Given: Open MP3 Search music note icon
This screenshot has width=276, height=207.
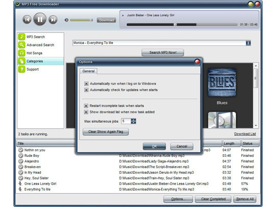Looking at the screenshot, I should point(21,37).
